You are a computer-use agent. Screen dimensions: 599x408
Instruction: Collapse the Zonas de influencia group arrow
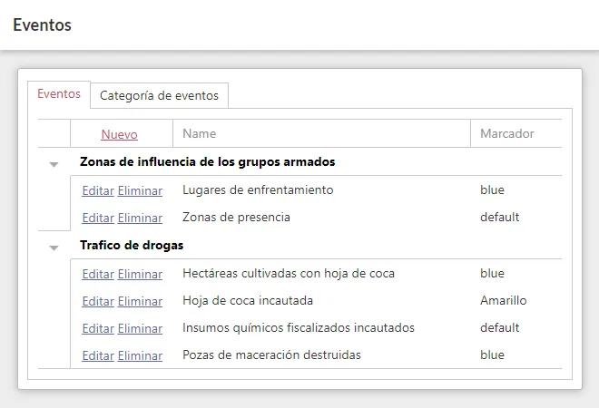[x=54, y=164]
